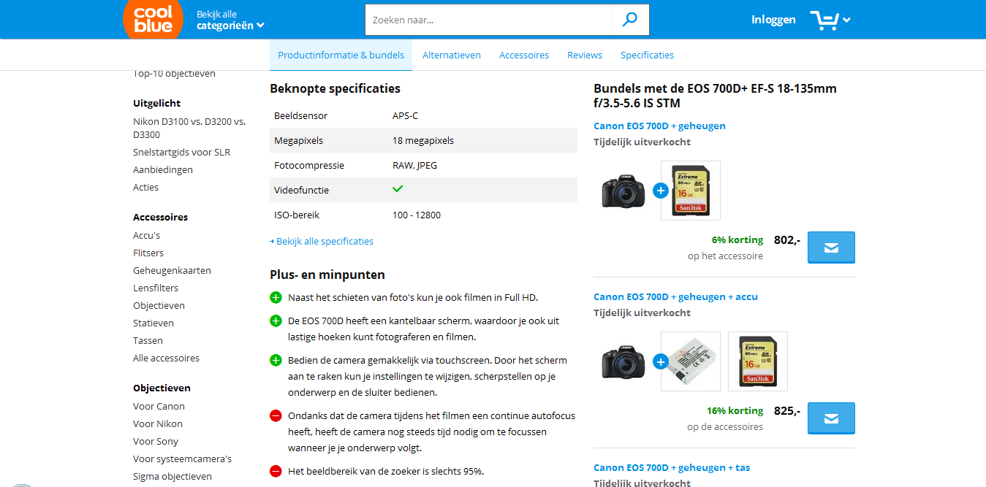Image resolution: width=986 pixels, height=487 pixels.
Task: Click envelope button next to 825,- price
Action: pyautogui.click(x=831, y=418)
